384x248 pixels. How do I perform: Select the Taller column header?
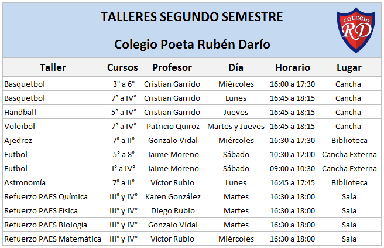53,67
